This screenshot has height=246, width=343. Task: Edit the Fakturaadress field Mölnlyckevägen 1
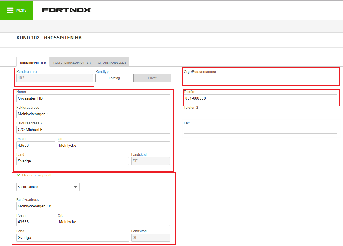pyautogui.click(x=93, y=114)
